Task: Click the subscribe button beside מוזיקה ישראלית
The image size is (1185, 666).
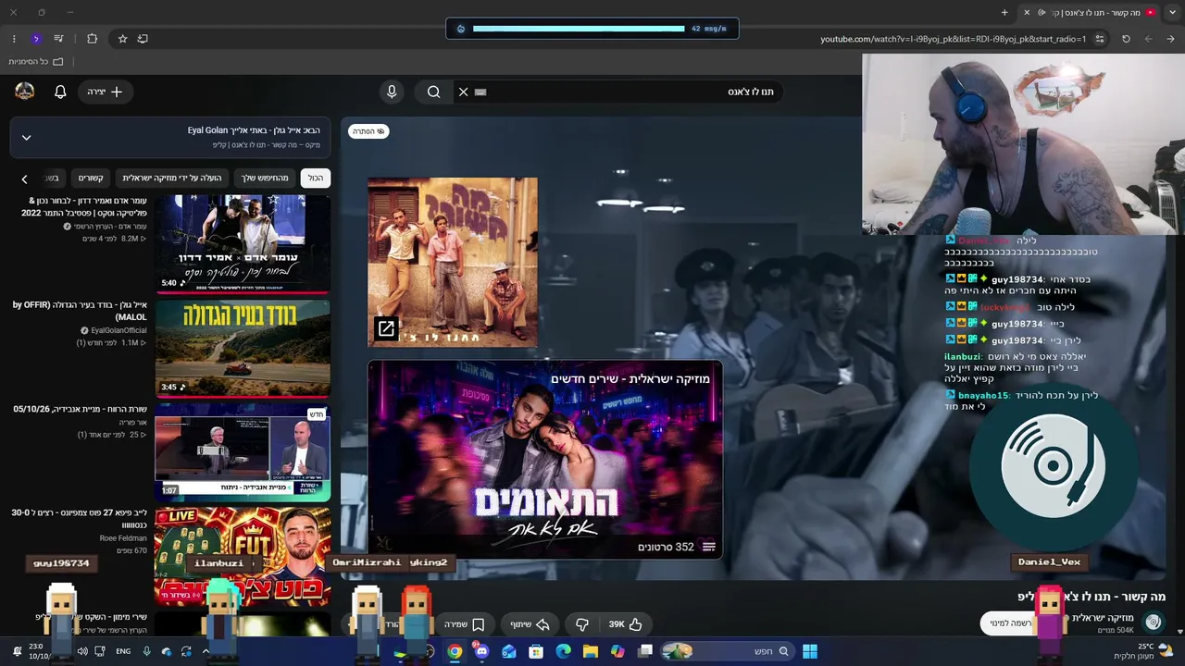Action: tap(1011, 623)
